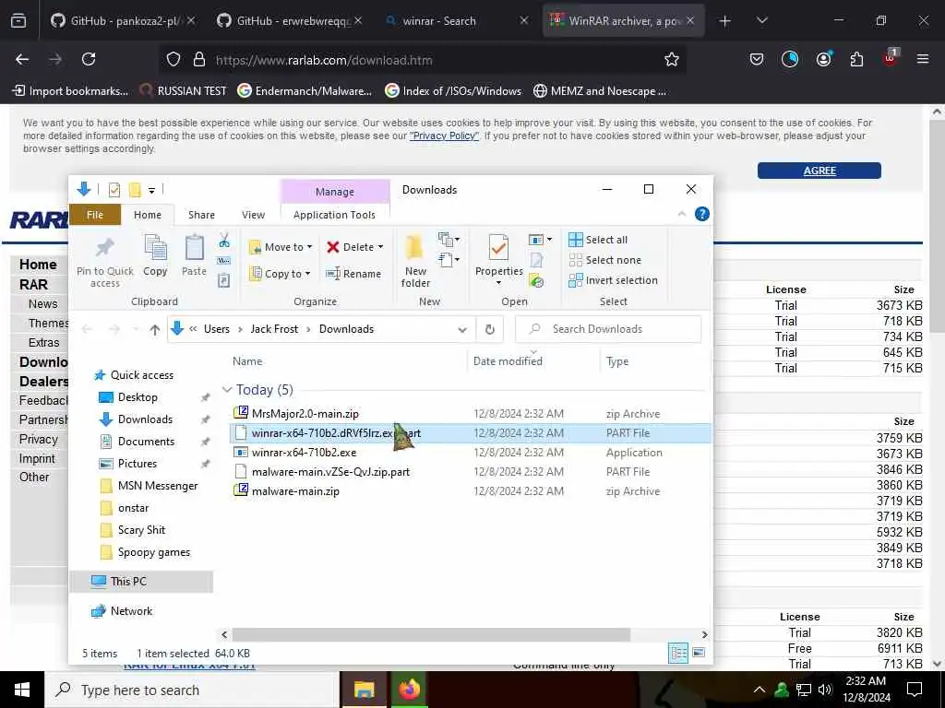Click the Search Downloads field

(x=609, y=329)
